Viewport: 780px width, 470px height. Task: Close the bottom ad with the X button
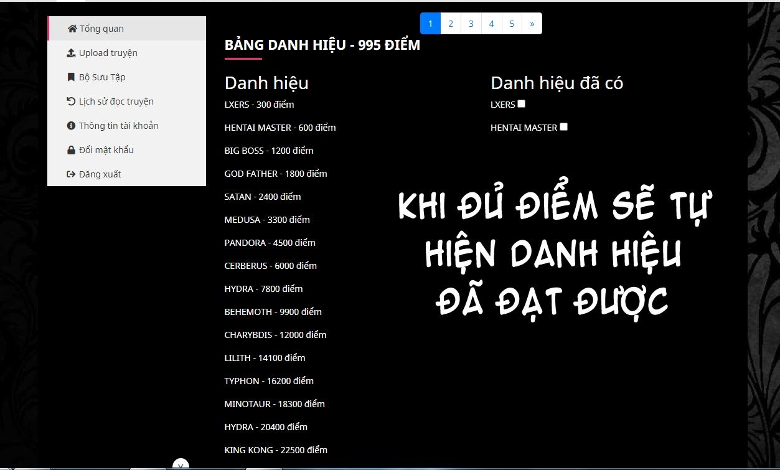[x=181, y=465]
